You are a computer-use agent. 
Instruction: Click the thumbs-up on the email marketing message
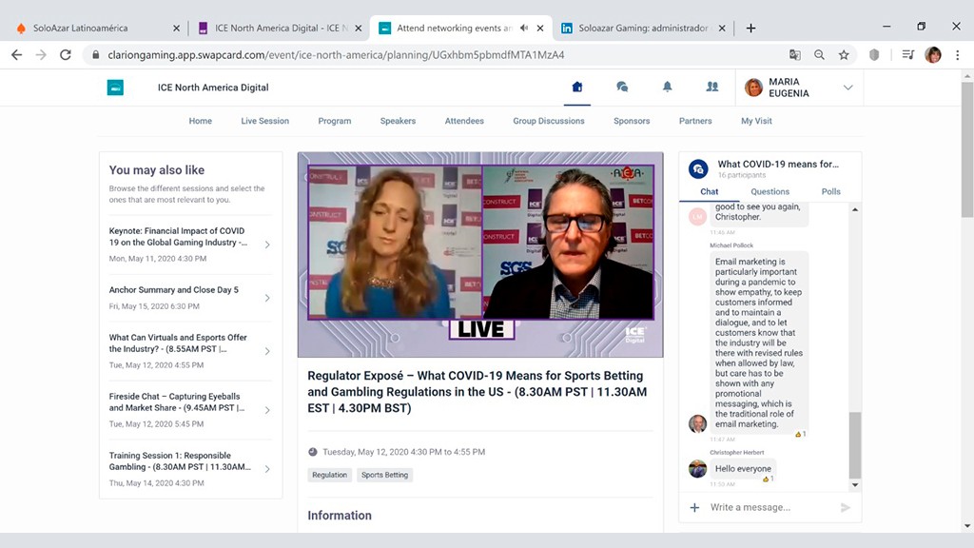tap(798, 434)
